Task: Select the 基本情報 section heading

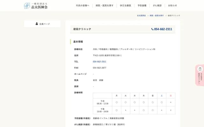Action: pyautogui.click(x=78, y=42)
